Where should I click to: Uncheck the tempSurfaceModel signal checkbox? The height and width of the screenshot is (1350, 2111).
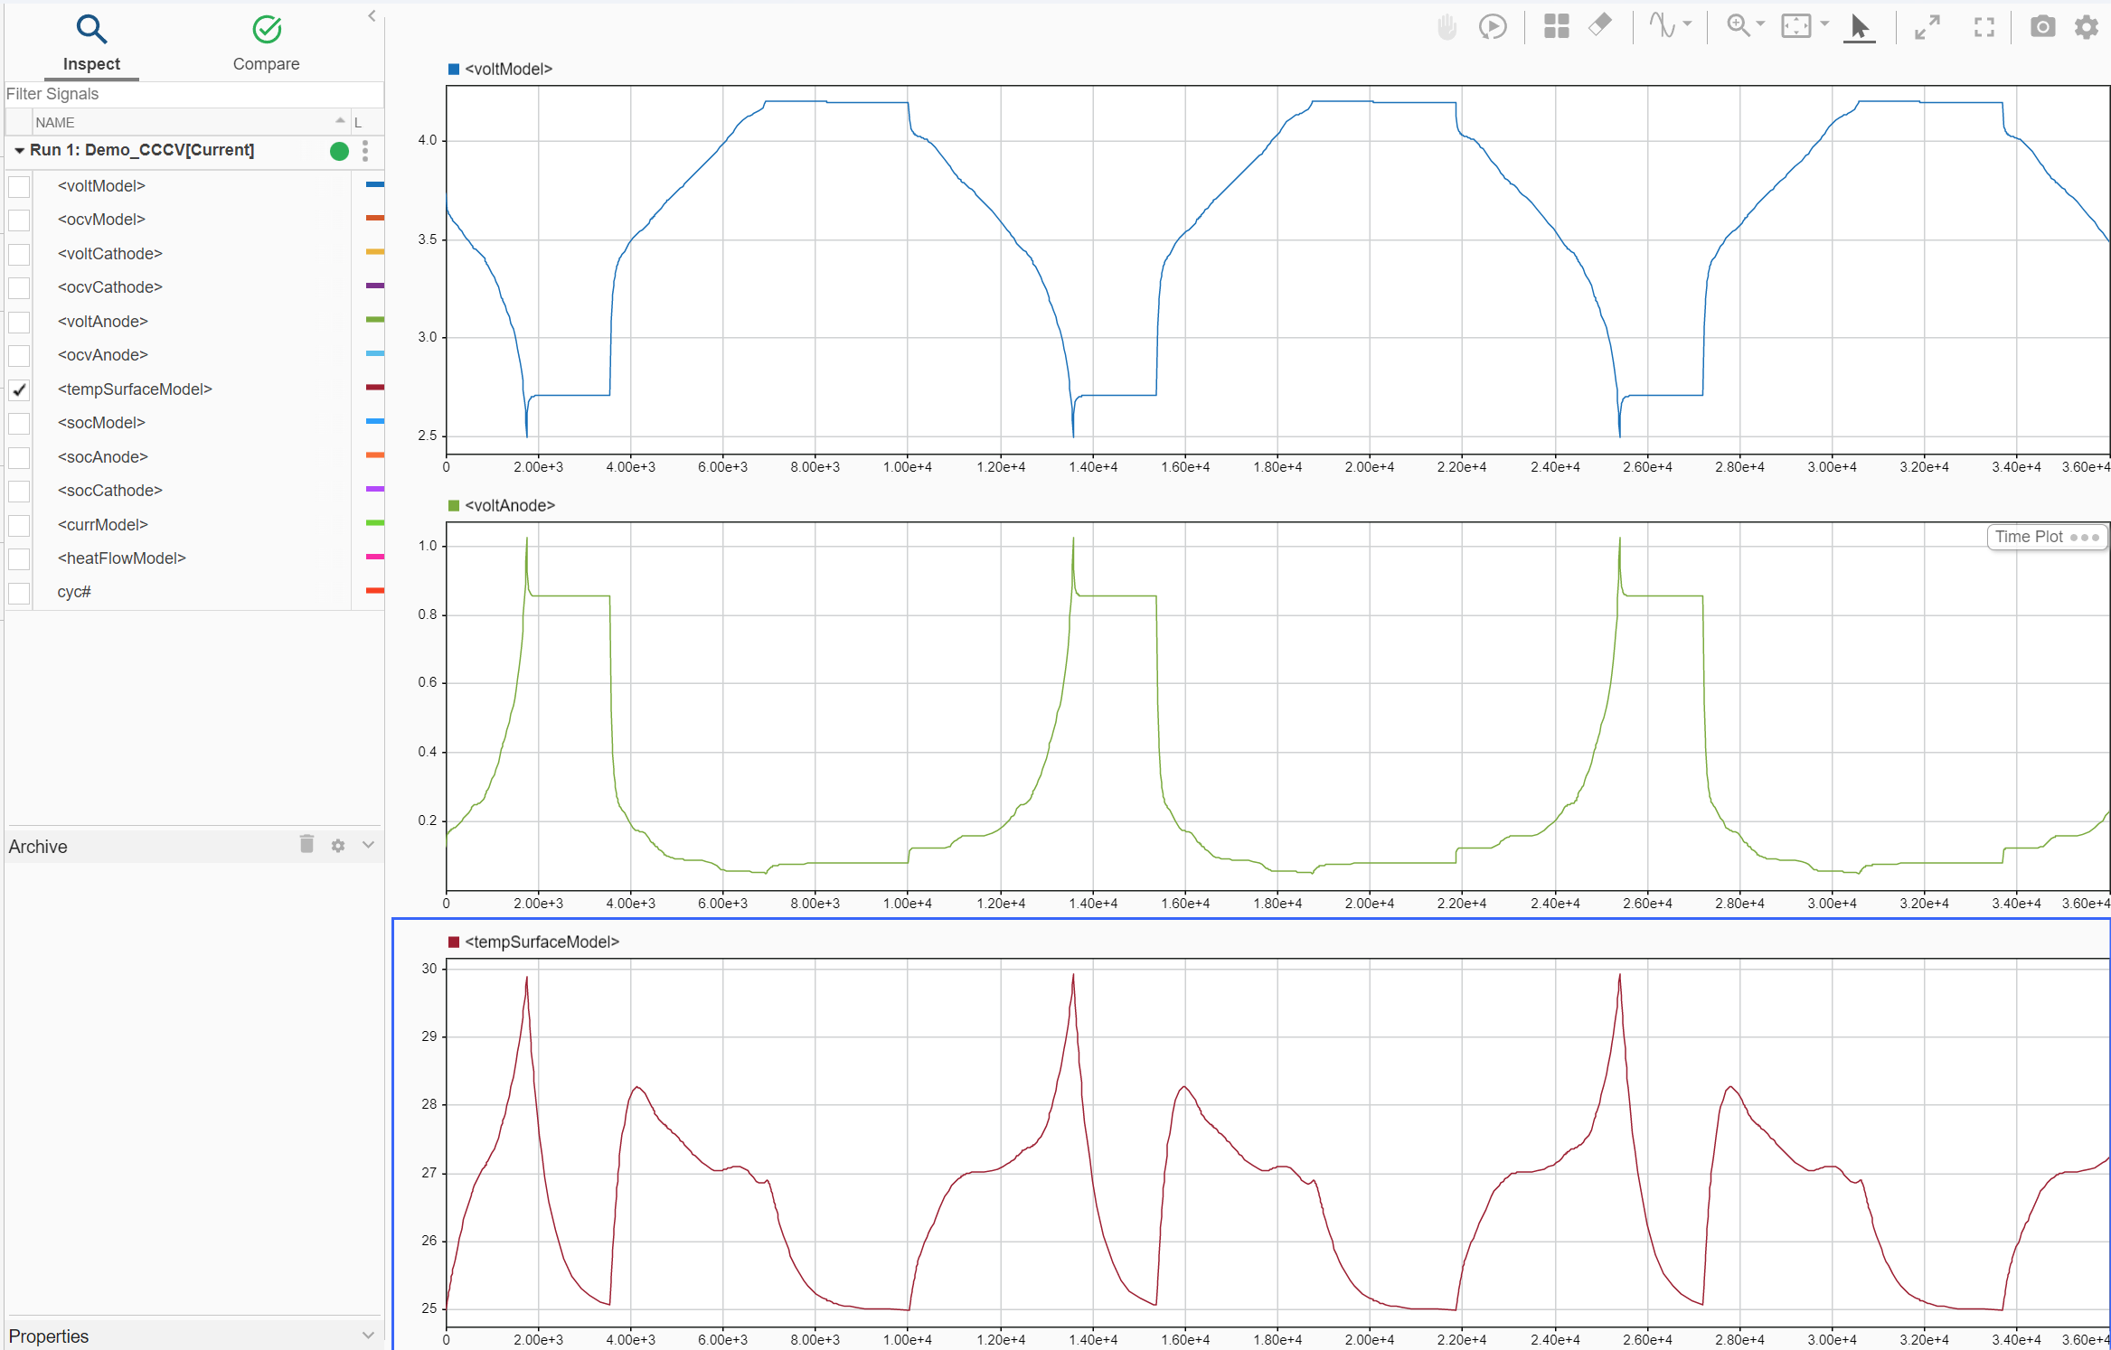point(19,389)
